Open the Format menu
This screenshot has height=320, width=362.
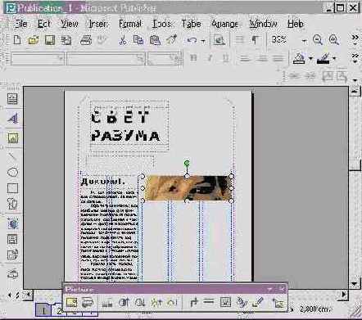pos(130,24)
